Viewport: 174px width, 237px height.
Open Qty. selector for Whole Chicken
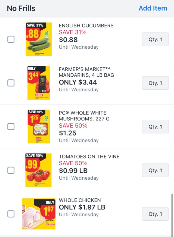pos(155,214)
